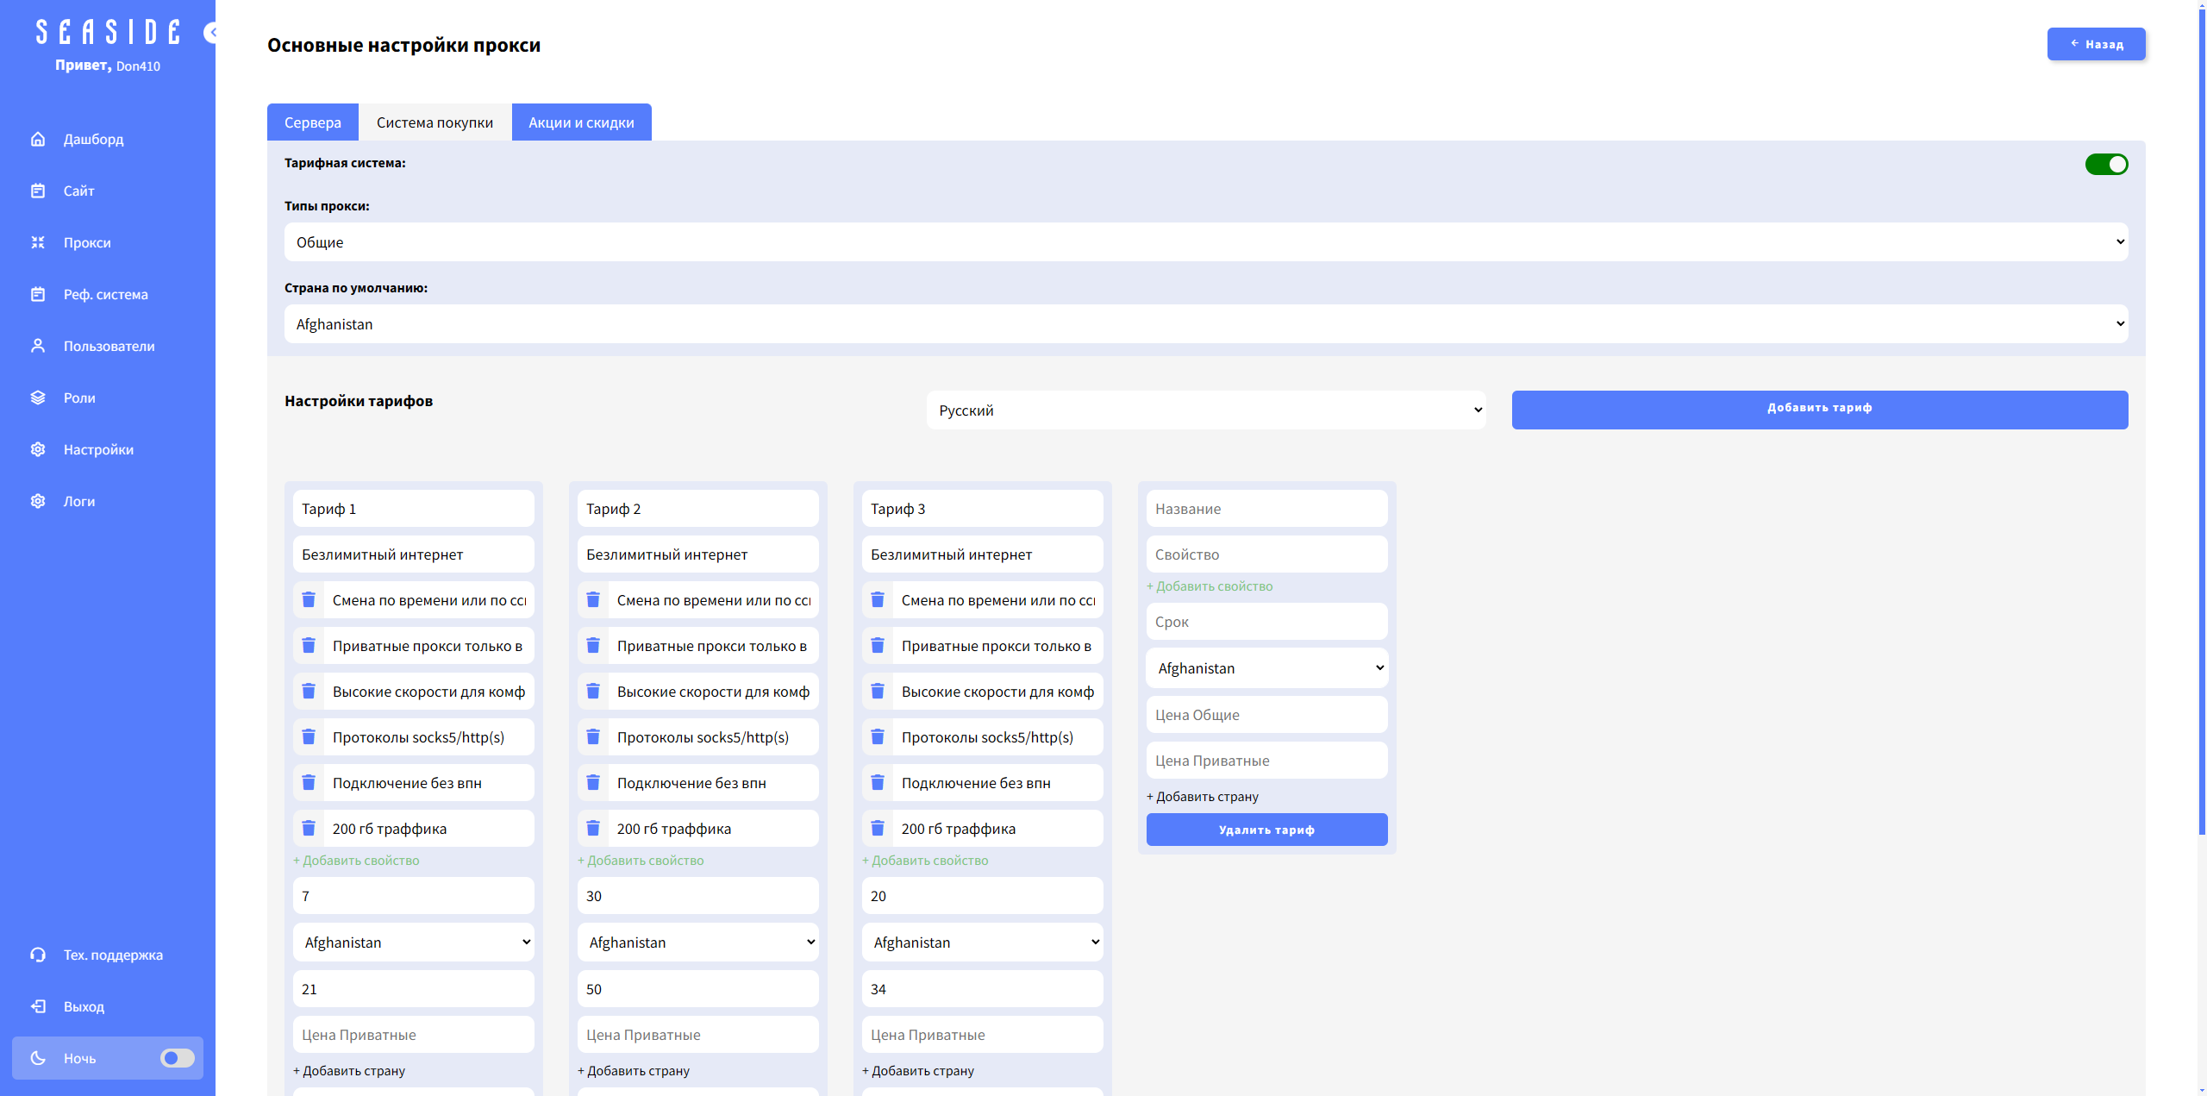Switch to the Акции и скидки tab
Screen dimensions: 2207x1096
coord(581,122)
